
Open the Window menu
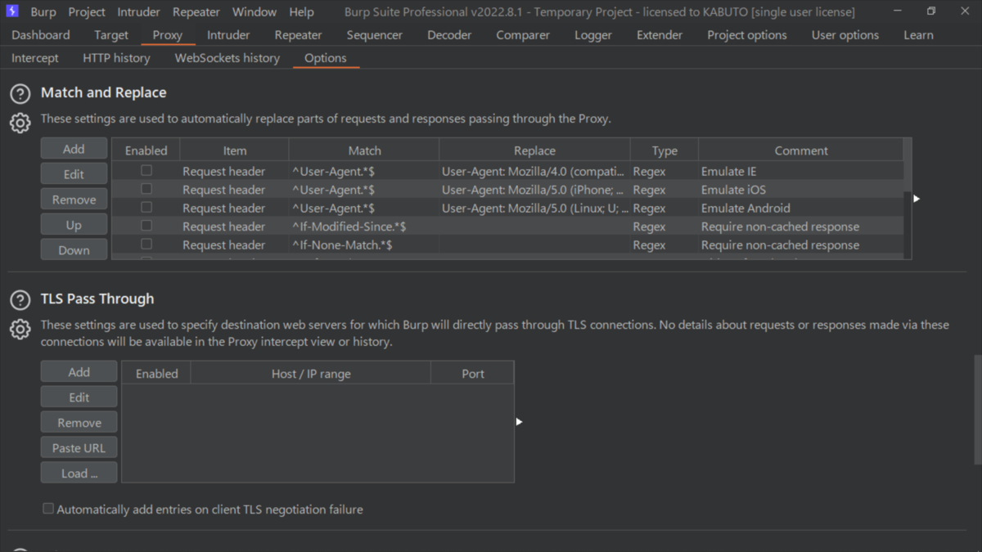[x=255, y=12]
